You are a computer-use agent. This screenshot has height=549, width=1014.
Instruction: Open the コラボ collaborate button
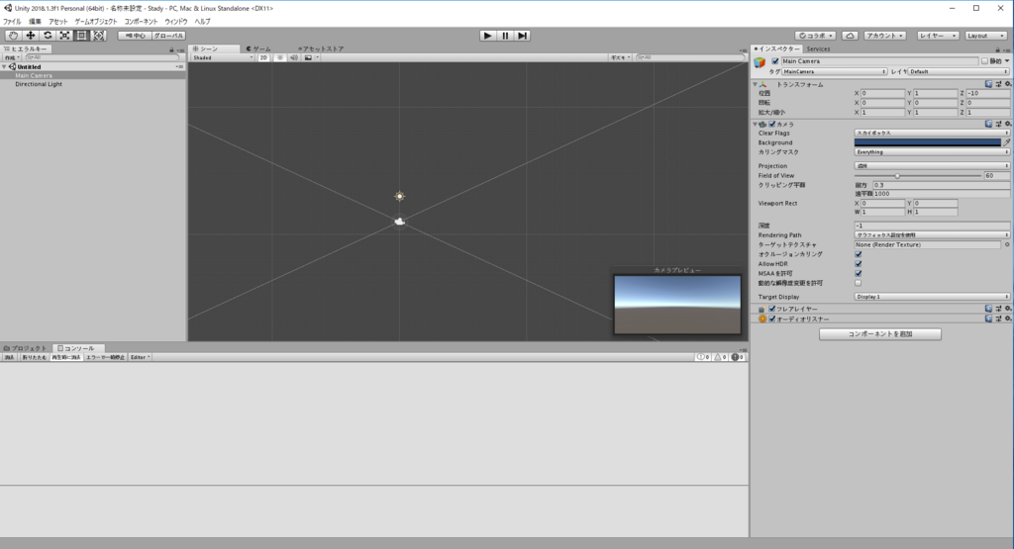tap(816, 36)
